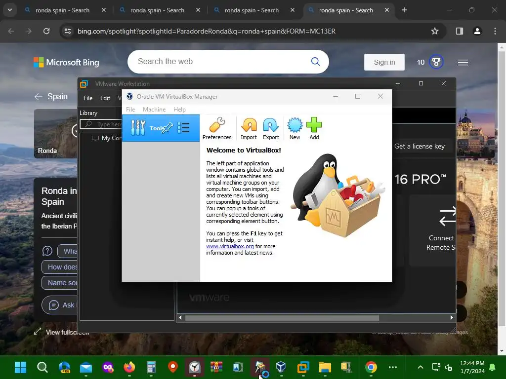Switch to the first ronda spain tab
506x379 pixels.
coord(62,10)
